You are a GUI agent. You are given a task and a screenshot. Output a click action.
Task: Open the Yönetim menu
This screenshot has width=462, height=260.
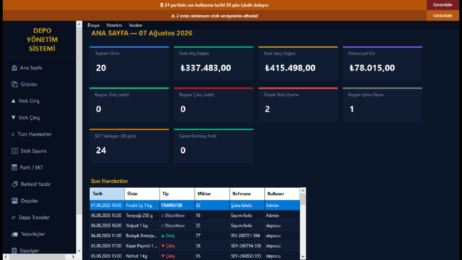(114, 25)
